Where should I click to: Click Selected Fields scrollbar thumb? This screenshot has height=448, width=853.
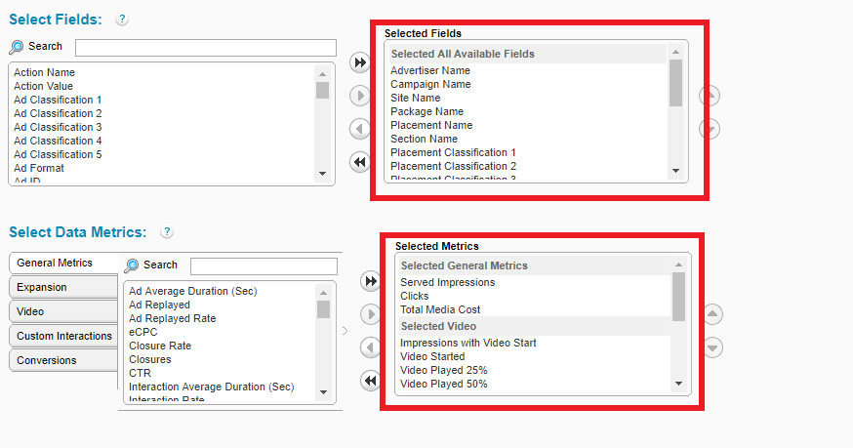675,83
